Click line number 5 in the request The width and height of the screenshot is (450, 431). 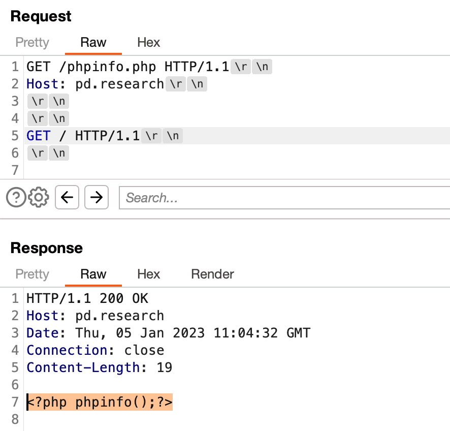tap(15, 135)
